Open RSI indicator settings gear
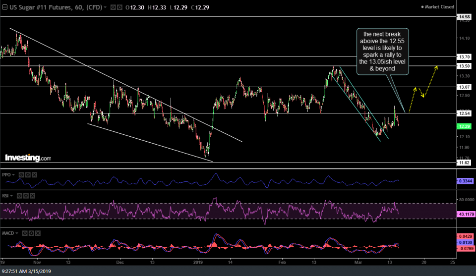Image resolution: width=476 pixels, height=276 pixels. (x=26, y=196)
